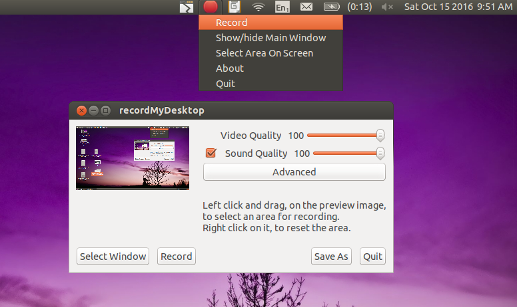Click the Sound Quality value 100
The width and height of the screenshot is (517, 307).
point(302,153)
